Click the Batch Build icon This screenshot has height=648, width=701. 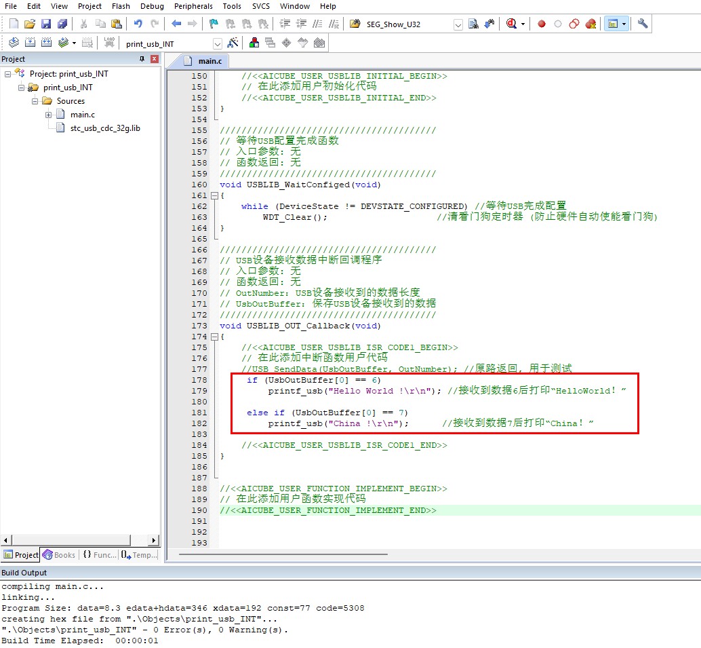click(63, 43)
